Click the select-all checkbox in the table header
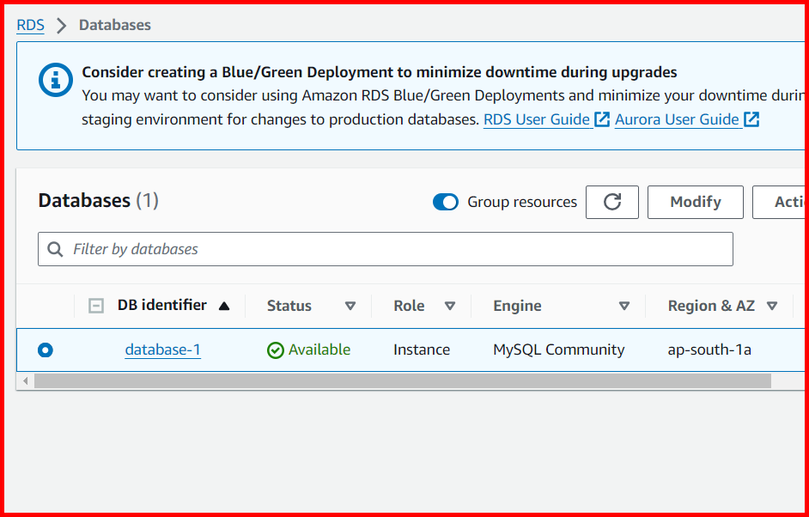 [x=95, y=305]
